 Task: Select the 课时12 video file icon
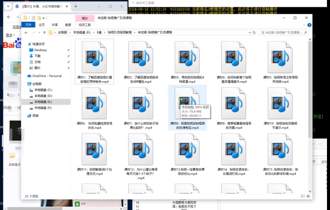(141, 149)
